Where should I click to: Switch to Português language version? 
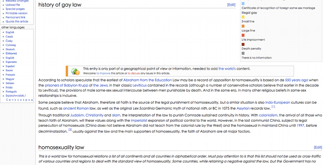point(11,92)
